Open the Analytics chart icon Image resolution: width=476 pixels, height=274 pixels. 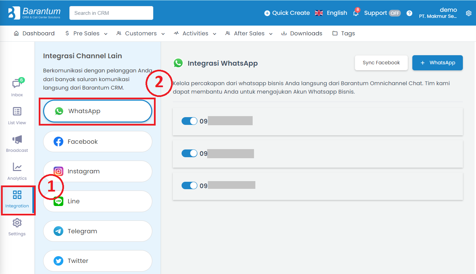17,167
